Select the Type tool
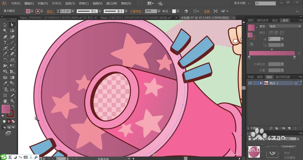Image resolution: width=303 pixels, height=160 pixels. coord(5,42)
